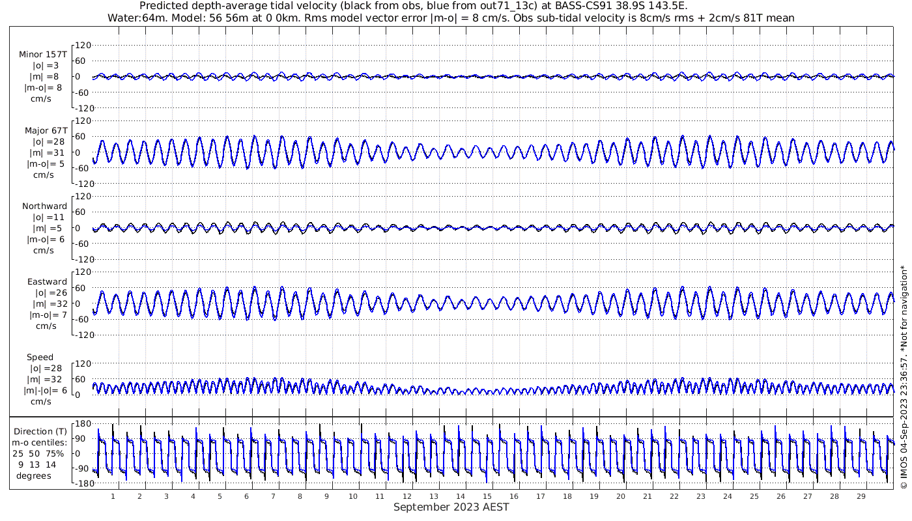Select the Speed panel label
The height and width of the screenshot is (521, 912).
click(x=40, y=358)
